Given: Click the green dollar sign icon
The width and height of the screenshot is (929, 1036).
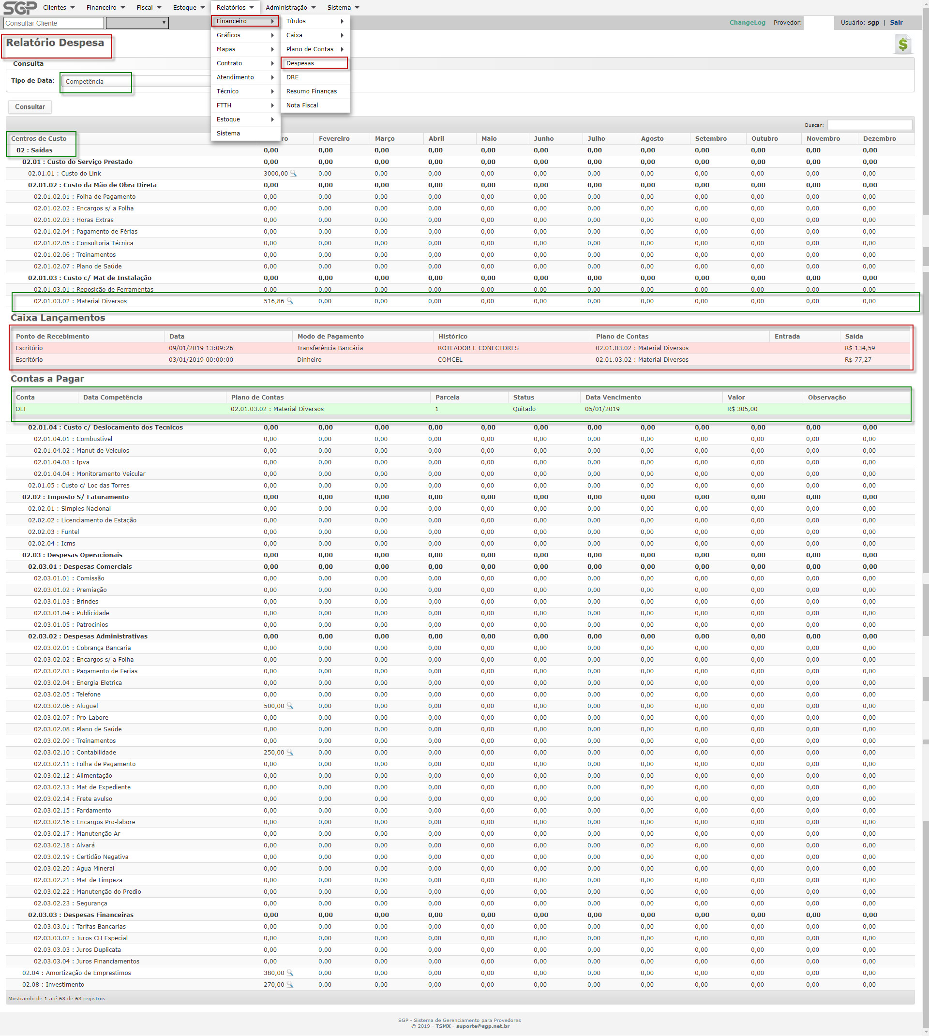Looking at the screenshot, I should point(902,44).
